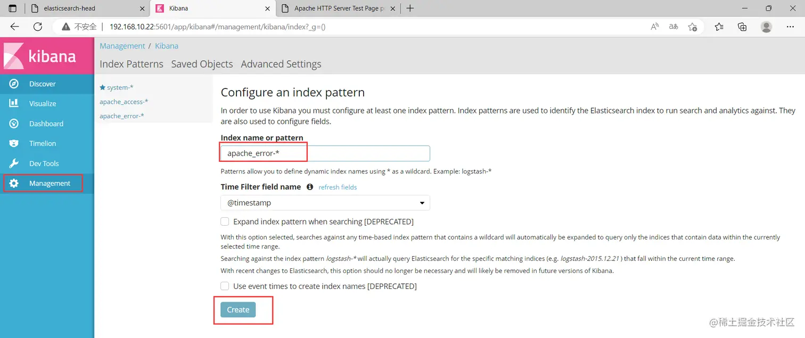The width and height of the screenshot is (805, 338).
Task: Open the Dev Tools wrench icon
Action: (14, 163)
